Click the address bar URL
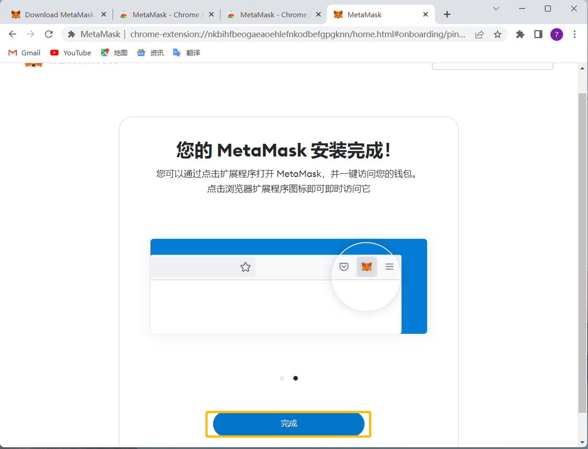This screenshot has width=588, height=449. 298,34
